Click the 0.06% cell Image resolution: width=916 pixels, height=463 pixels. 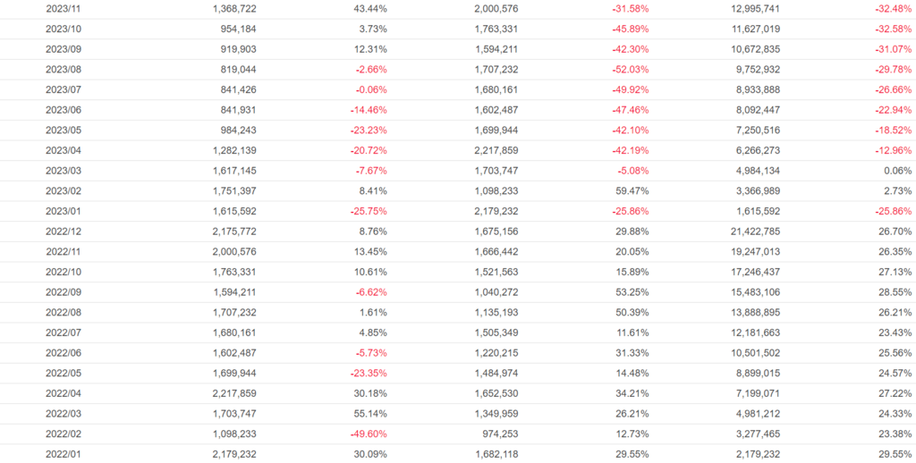tap(897, 171)
